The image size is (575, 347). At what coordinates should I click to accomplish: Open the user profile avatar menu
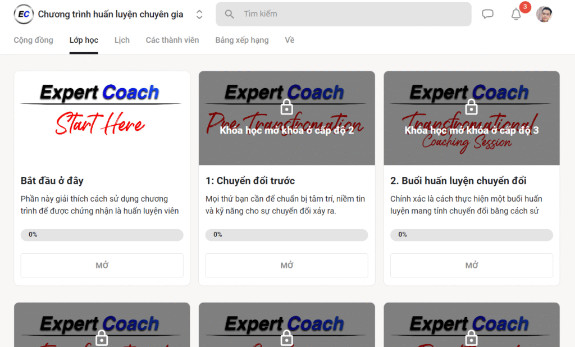click(544, 14)
